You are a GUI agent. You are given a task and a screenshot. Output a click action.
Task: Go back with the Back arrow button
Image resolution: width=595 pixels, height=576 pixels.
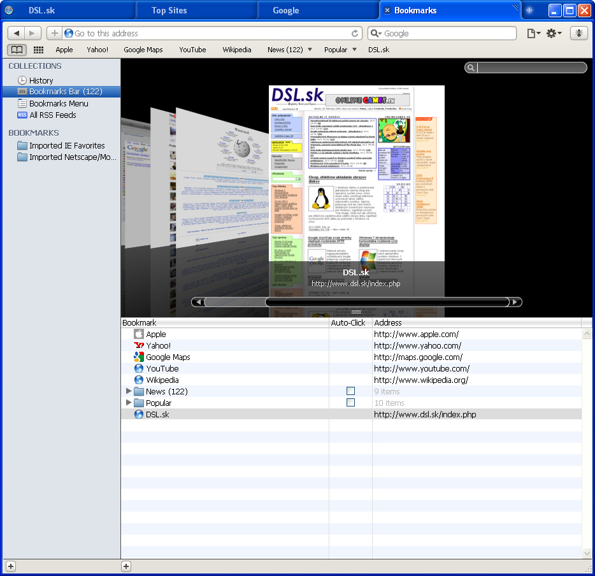click(17, 33)
